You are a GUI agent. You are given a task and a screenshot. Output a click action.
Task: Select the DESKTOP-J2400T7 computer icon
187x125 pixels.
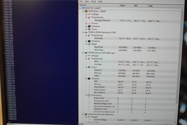pyautogui.click(x=83, y=8)
